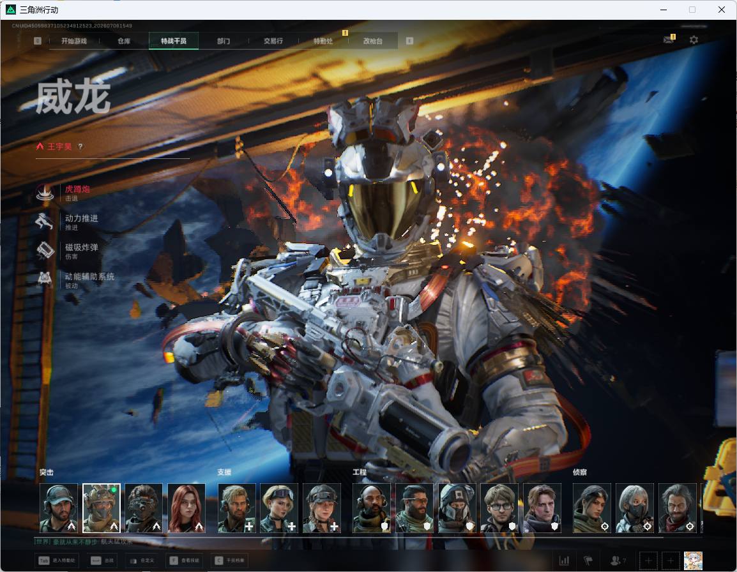
Task: Choose the bearded engineer with sunglasses portrait
Action: (414, 508)
